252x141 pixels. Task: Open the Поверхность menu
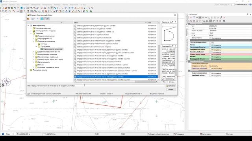click(x=47, y=5)
